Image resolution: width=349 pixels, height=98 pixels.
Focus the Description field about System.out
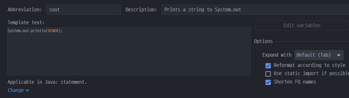255,9
